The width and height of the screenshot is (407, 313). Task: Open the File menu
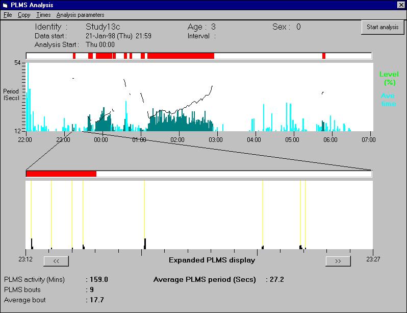8,15
